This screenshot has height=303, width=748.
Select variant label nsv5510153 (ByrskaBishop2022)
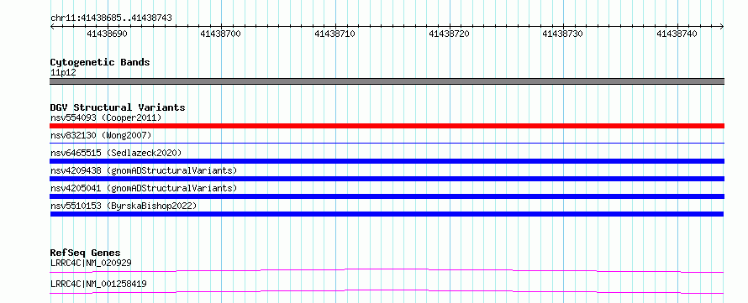point(124,206)
